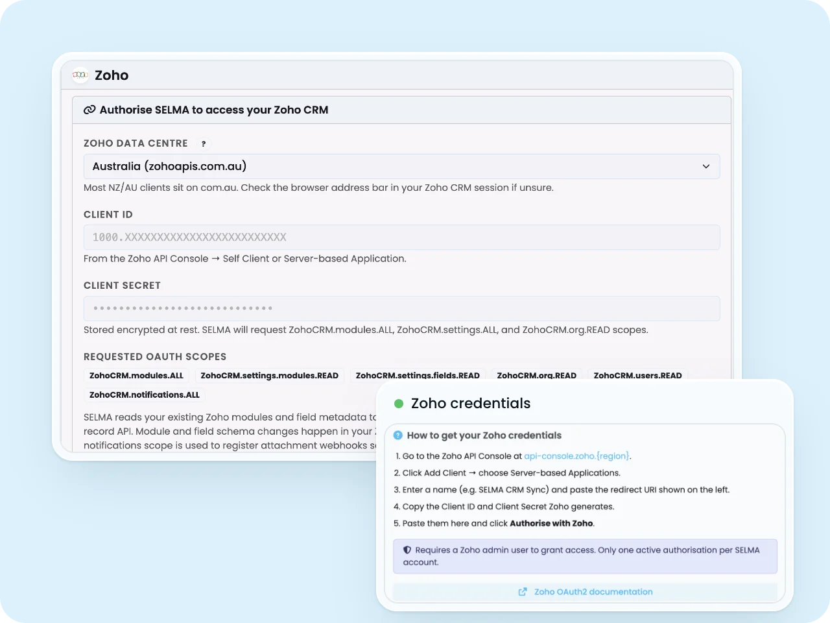Select the ZohoCRM.notifications.ALL scope chip
The image size is (830, 623).
pos(144,395)
